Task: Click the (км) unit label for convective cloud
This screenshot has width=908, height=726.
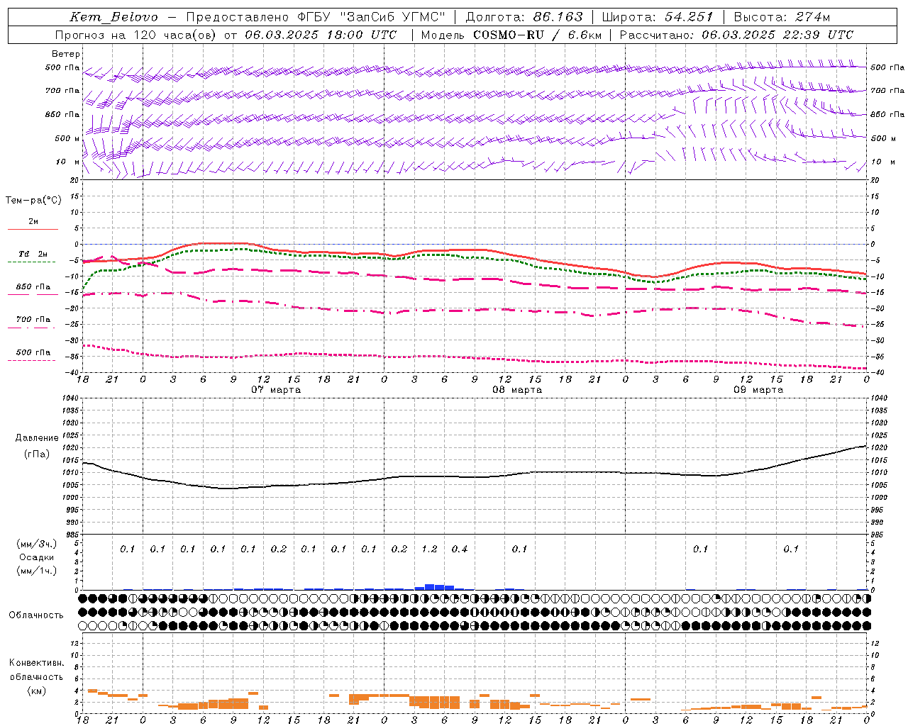Action: pos(37,691)
